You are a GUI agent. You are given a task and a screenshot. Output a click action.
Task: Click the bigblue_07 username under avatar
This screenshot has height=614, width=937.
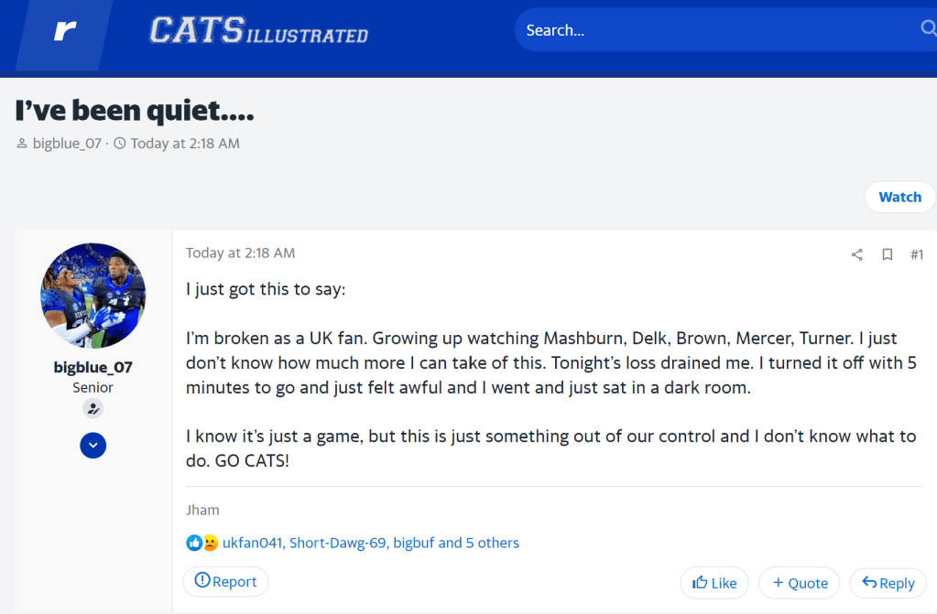point(93,367)
